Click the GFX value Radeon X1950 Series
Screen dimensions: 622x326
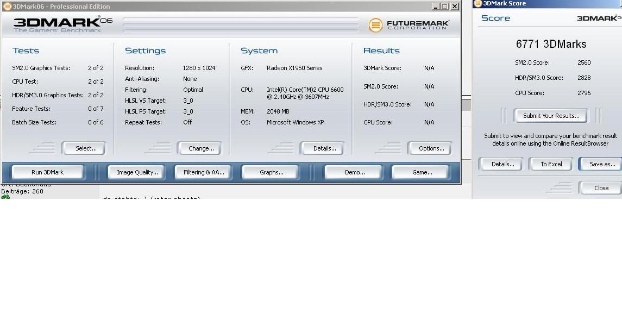(x=294, y=68)
